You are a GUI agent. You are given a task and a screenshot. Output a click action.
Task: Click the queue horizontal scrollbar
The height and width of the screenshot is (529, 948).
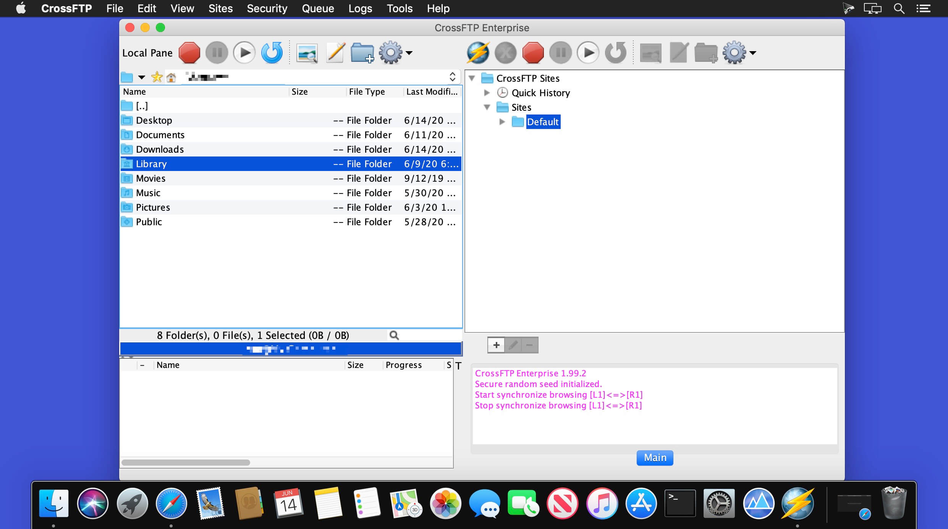click(x=186, y=463)
